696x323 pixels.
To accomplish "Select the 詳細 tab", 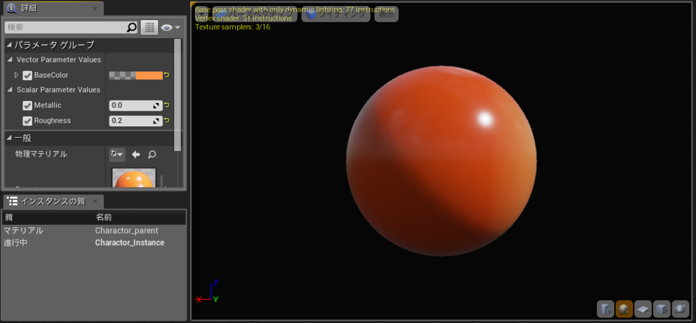I will pyautogui.click(x=52, y=8).
